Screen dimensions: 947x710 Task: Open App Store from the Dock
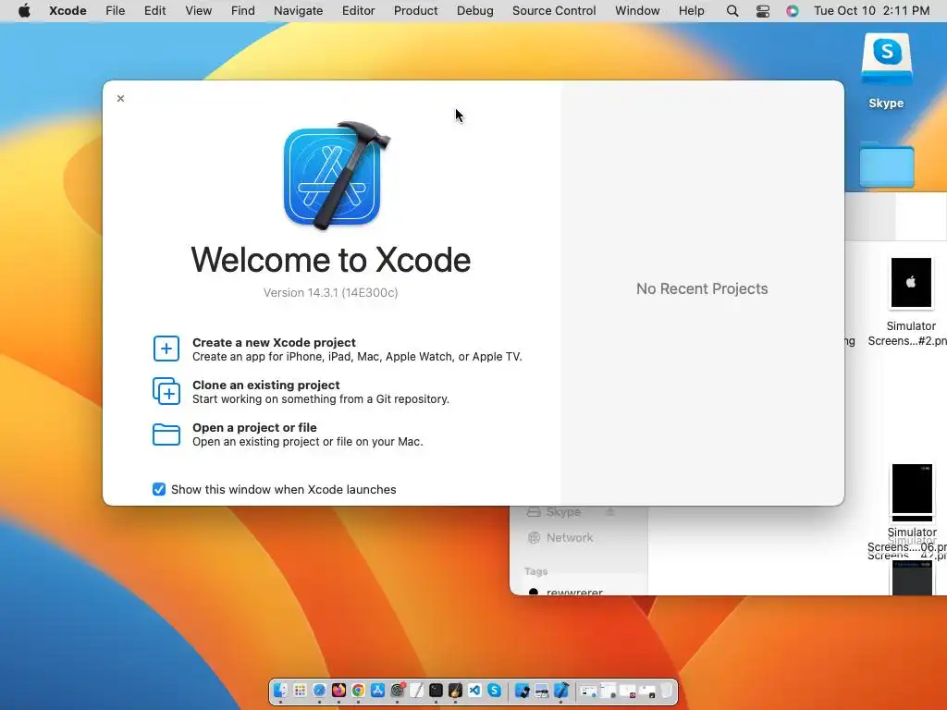(377, 690)
